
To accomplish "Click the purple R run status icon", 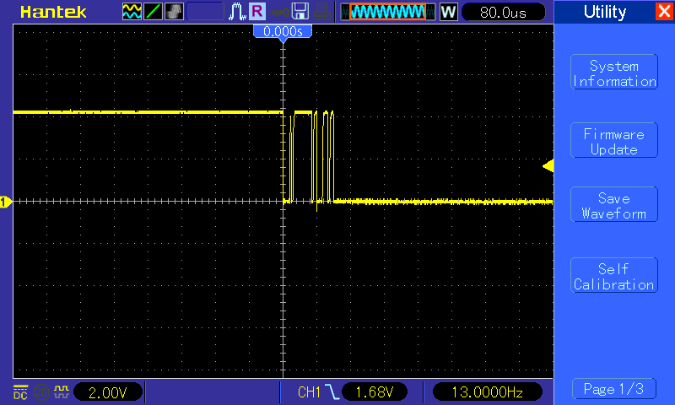I will [257, 11].
